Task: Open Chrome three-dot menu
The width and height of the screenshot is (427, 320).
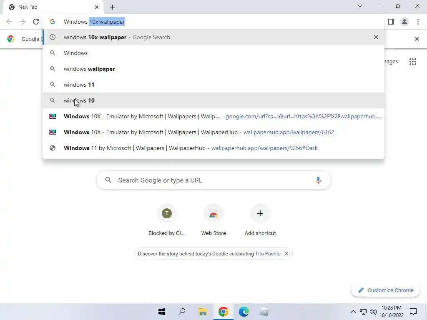Action: 418,22
